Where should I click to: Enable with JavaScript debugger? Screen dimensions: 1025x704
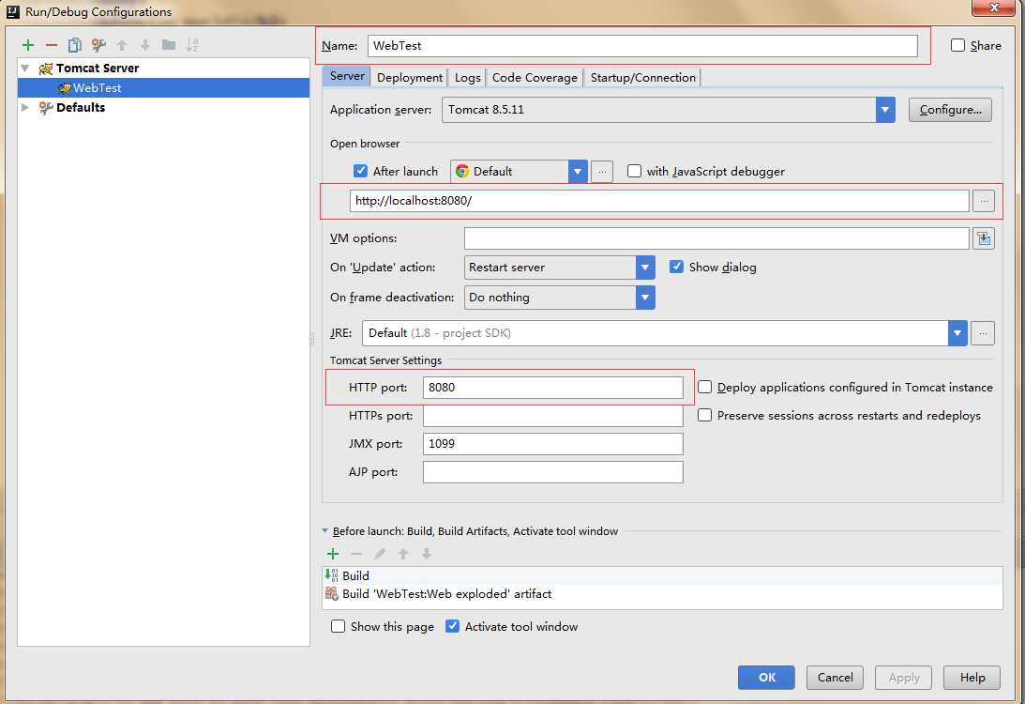click(634, 171)
